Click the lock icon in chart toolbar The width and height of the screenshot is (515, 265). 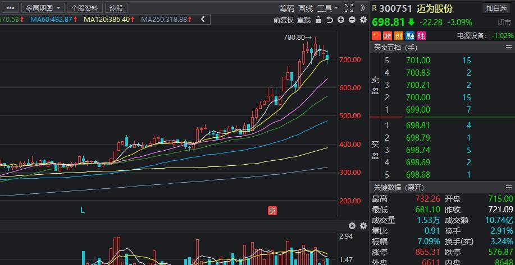click(x=318, y=20)
